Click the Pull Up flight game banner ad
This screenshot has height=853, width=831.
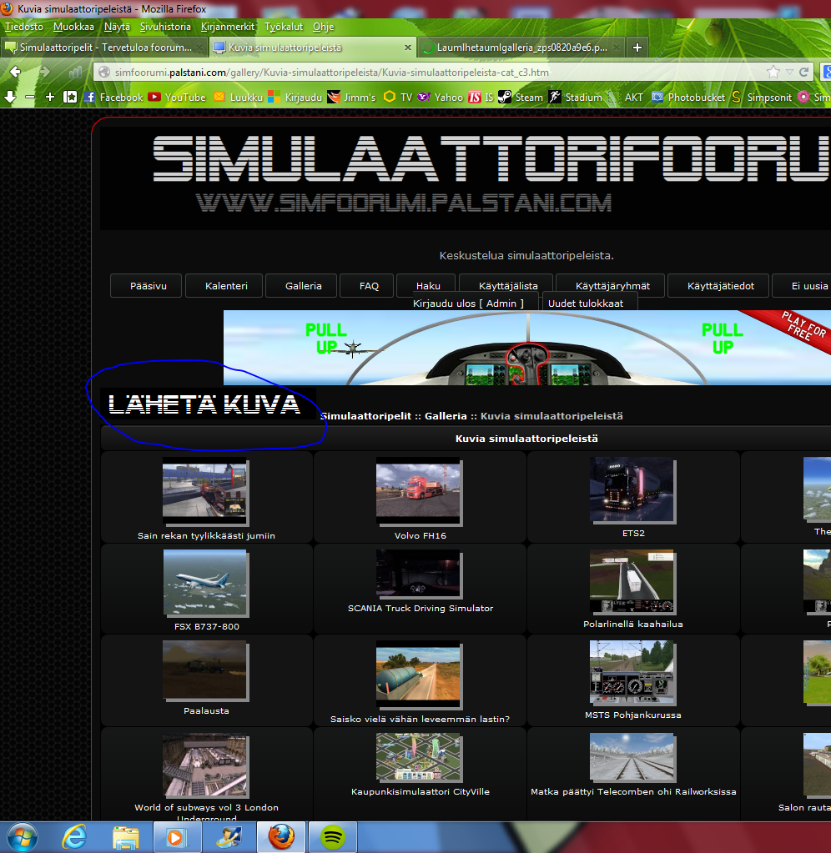coord(526,348)
